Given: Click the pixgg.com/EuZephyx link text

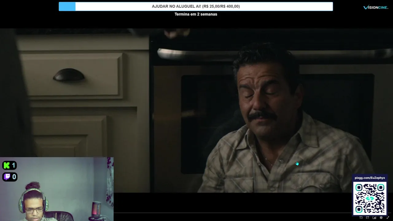Looking at the screenshot, I should point(370,178).
